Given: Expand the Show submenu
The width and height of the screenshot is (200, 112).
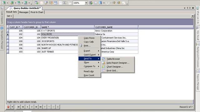Looking at the screenshot, I should (x=90, y=63).
